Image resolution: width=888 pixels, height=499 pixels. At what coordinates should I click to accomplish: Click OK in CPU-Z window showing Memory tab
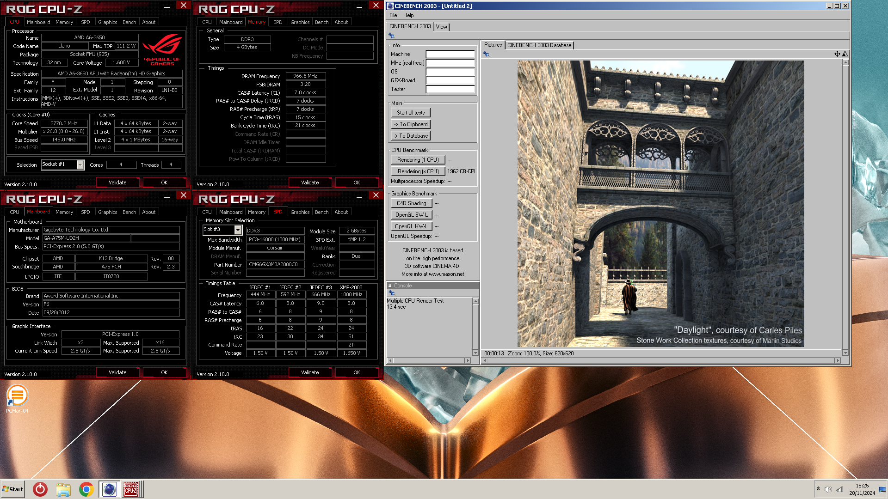click(x=357, y=183)
